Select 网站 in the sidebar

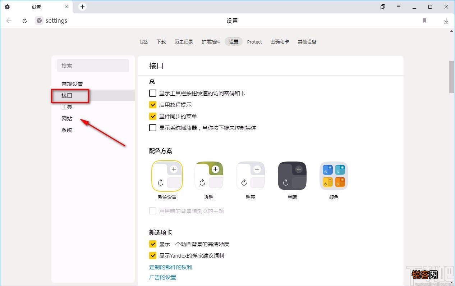tap(93, 118)
